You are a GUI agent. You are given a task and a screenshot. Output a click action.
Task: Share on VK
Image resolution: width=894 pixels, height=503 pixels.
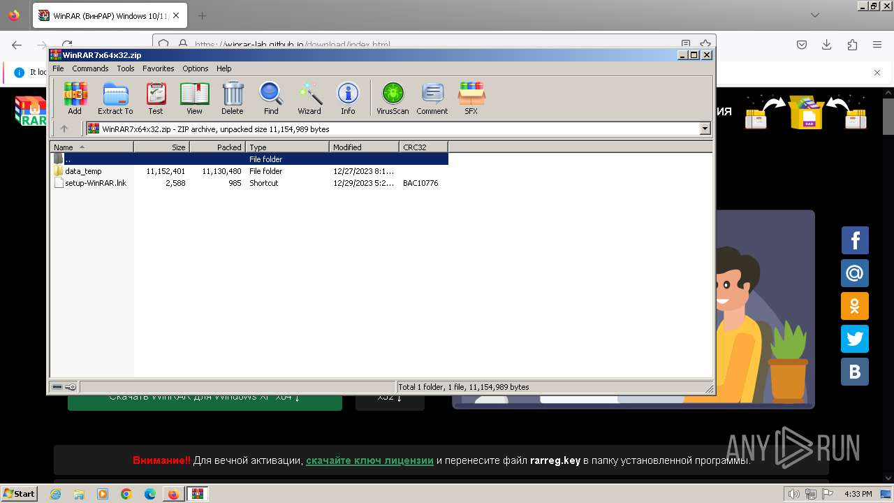coord(855,372)
